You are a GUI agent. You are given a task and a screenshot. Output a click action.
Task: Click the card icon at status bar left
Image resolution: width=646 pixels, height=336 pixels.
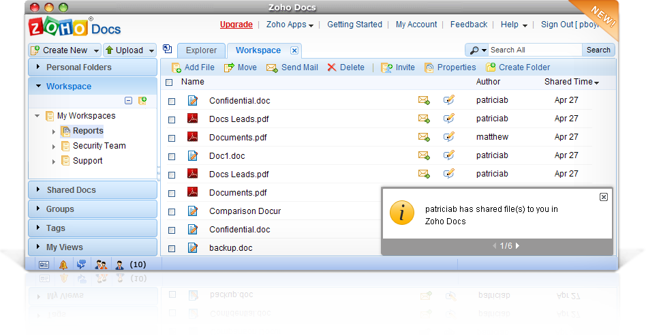(x=44, y=264)
